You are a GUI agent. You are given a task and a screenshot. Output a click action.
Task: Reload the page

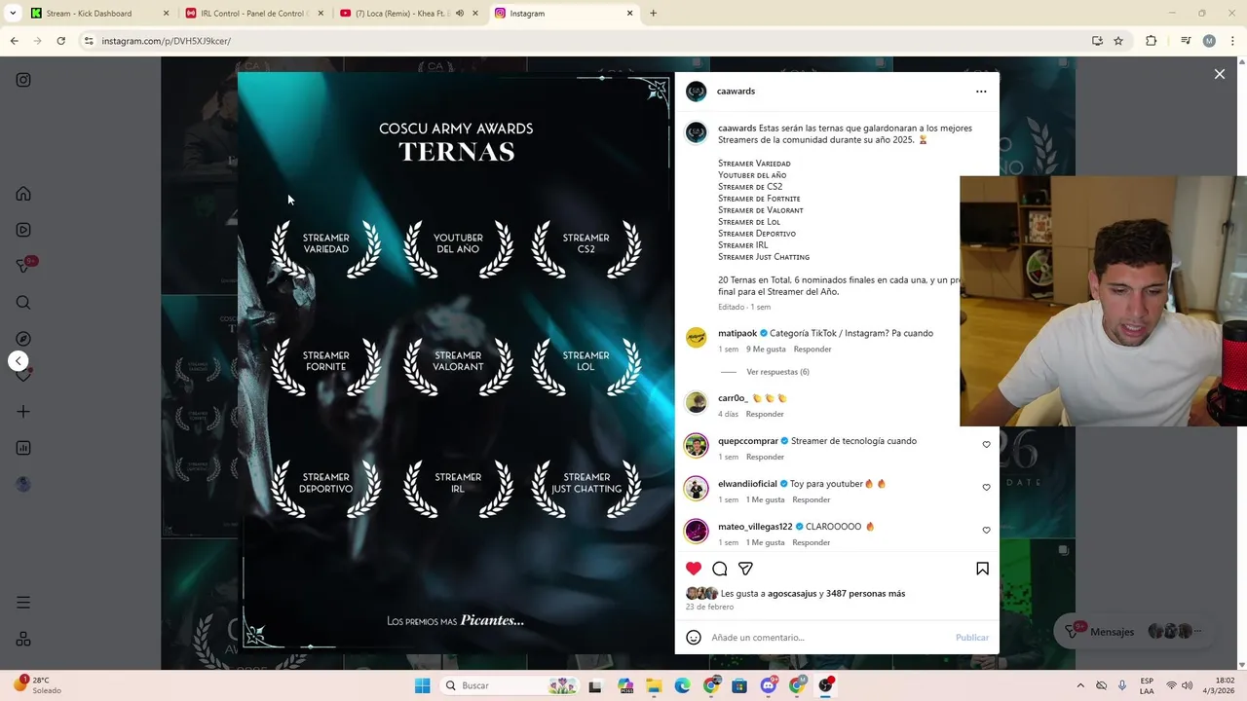[x=60, y=41]
